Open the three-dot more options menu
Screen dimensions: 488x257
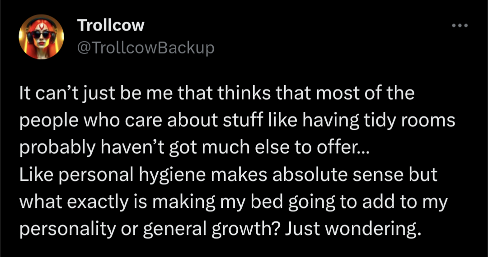pos(460,25)
